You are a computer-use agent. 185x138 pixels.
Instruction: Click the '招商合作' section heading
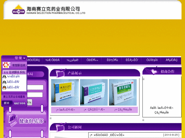click(x=167, y=71)
